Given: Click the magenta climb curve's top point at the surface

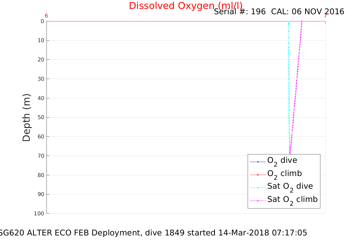Looking at the screenshot, I should [302, 22].
